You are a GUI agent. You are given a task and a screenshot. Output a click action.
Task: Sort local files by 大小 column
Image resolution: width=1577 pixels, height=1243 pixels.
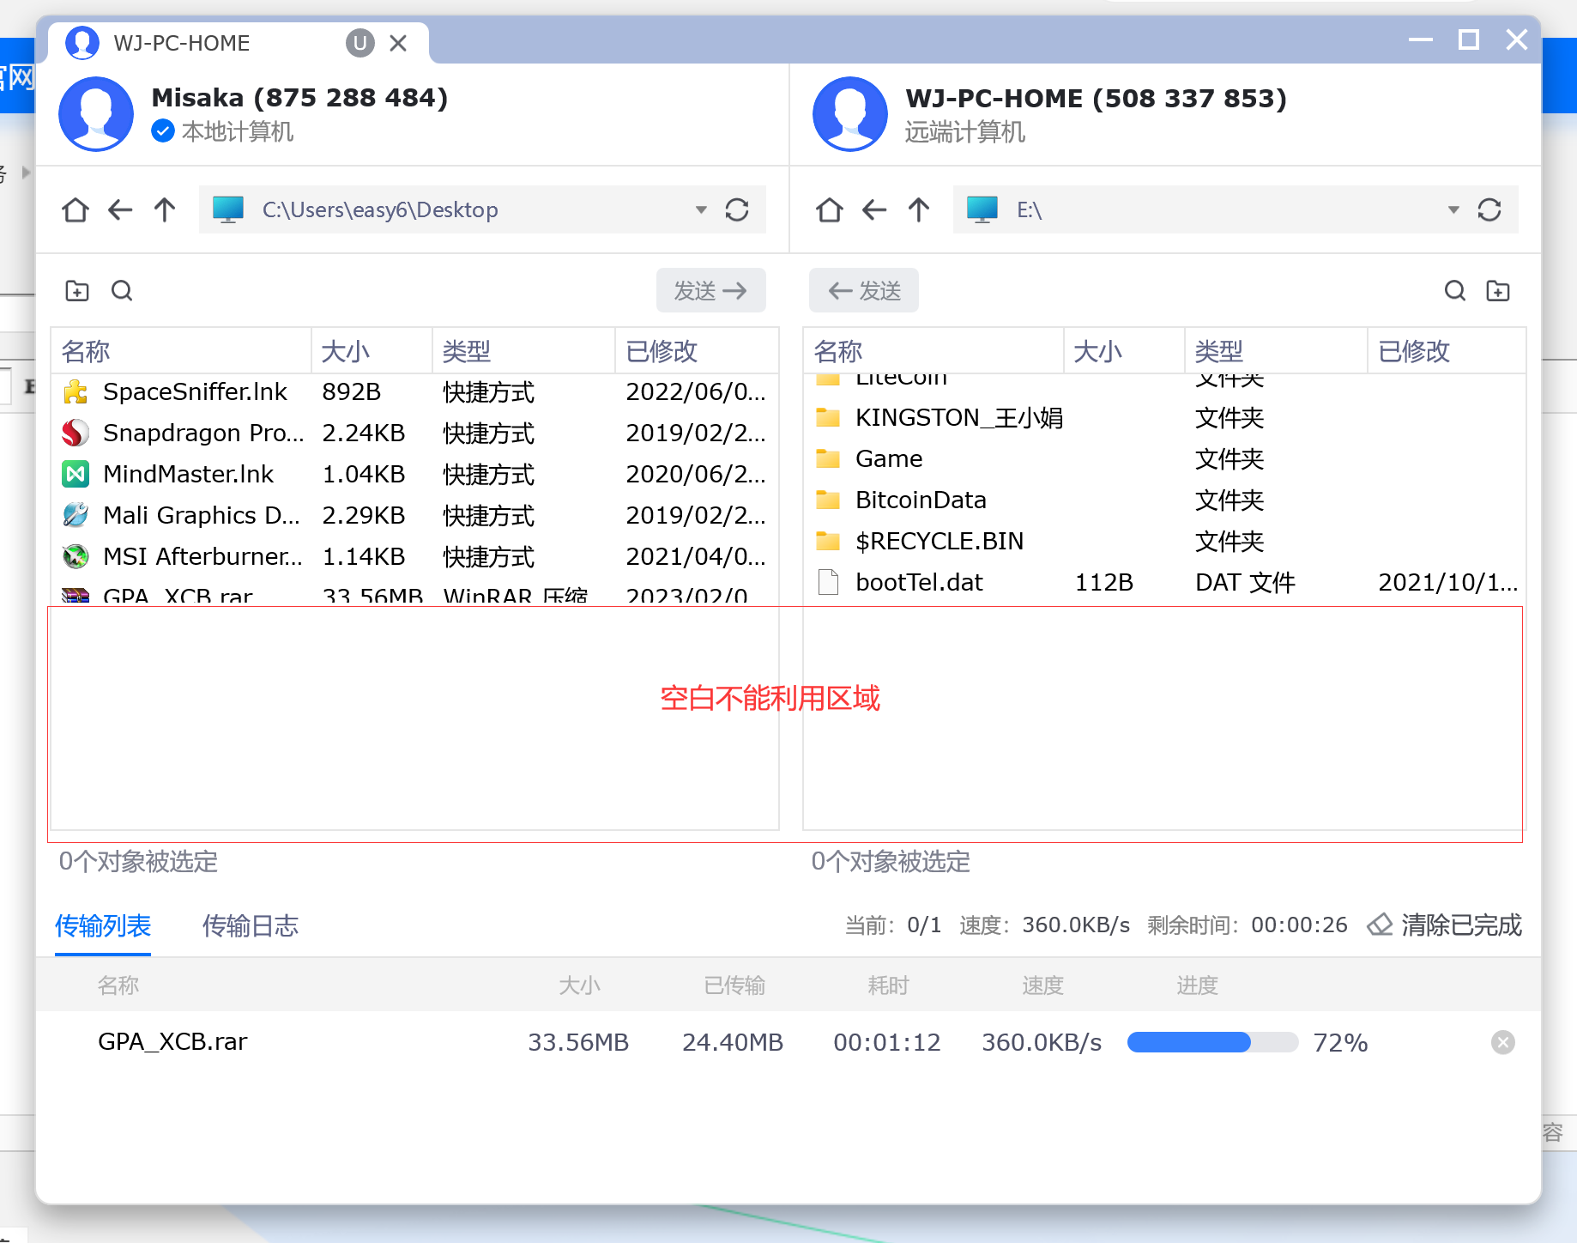coord(372,351)
